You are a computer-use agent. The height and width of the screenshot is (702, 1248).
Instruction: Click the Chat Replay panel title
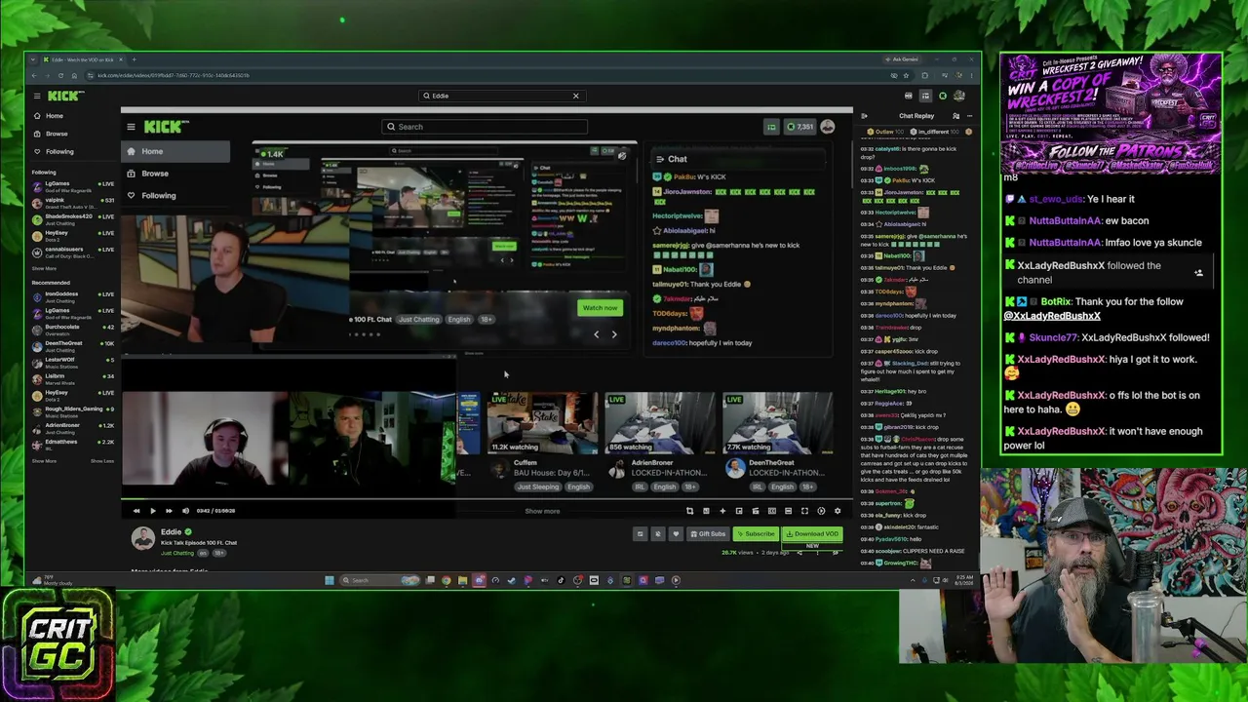916,116
